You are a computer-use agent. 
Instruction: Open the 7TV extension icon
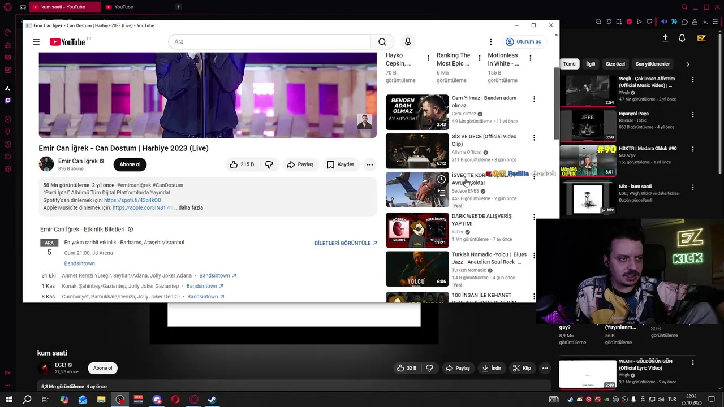coord(674,22)
